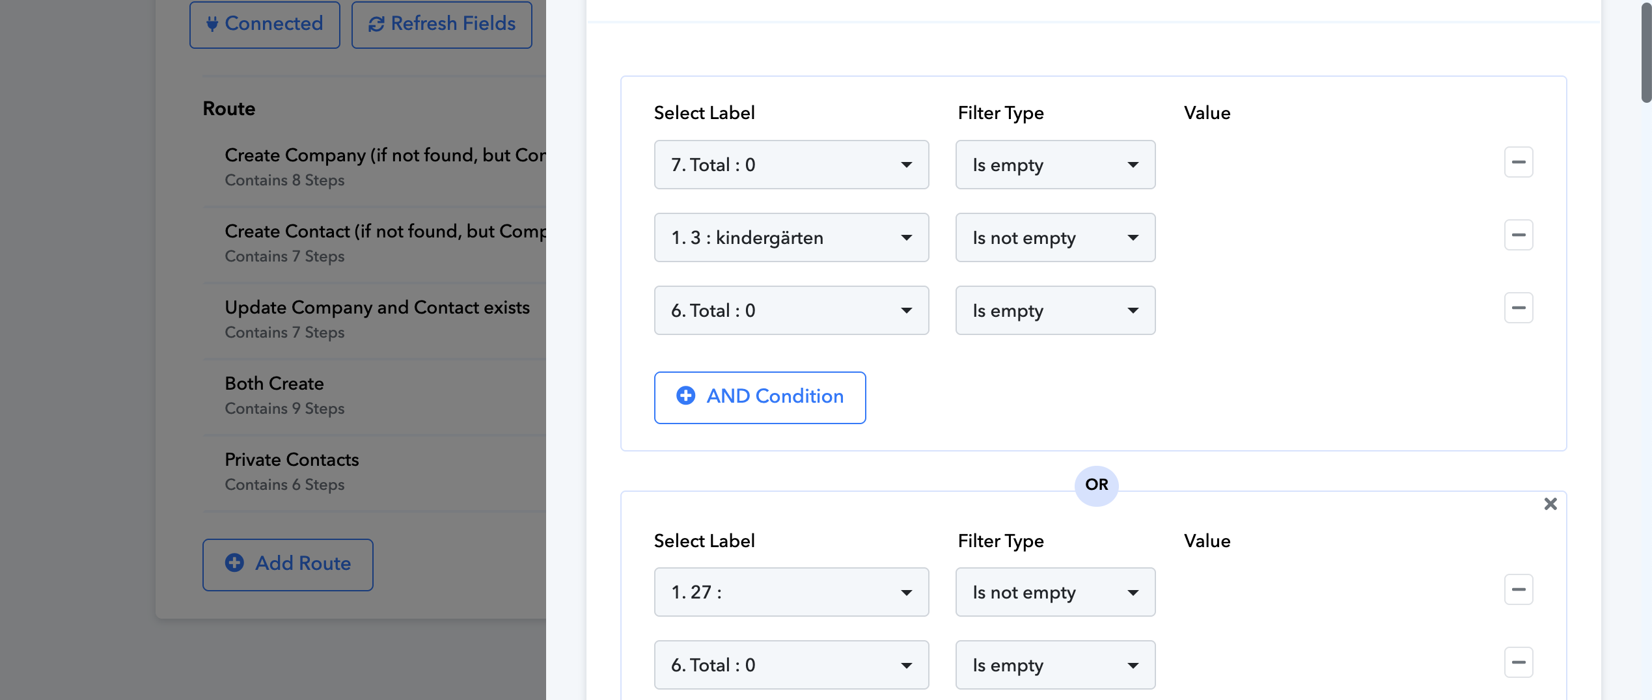
Task: Remove the '1. 3 : kindergärten' condition row
Action: pyautogui.click(x=1518, y=236)
